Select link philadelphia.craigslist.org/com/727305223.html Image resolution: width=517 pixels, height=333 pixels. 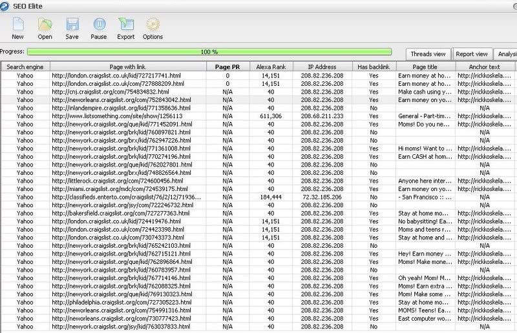[121, 303]
